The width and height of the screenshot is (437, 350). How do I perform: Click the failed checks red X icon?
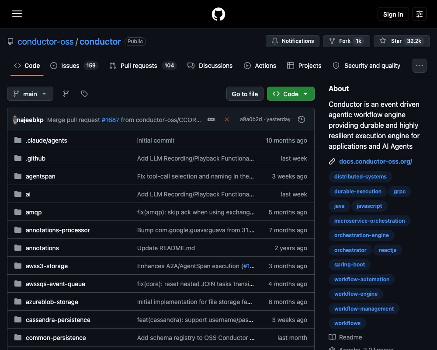(x=226, y=119)
